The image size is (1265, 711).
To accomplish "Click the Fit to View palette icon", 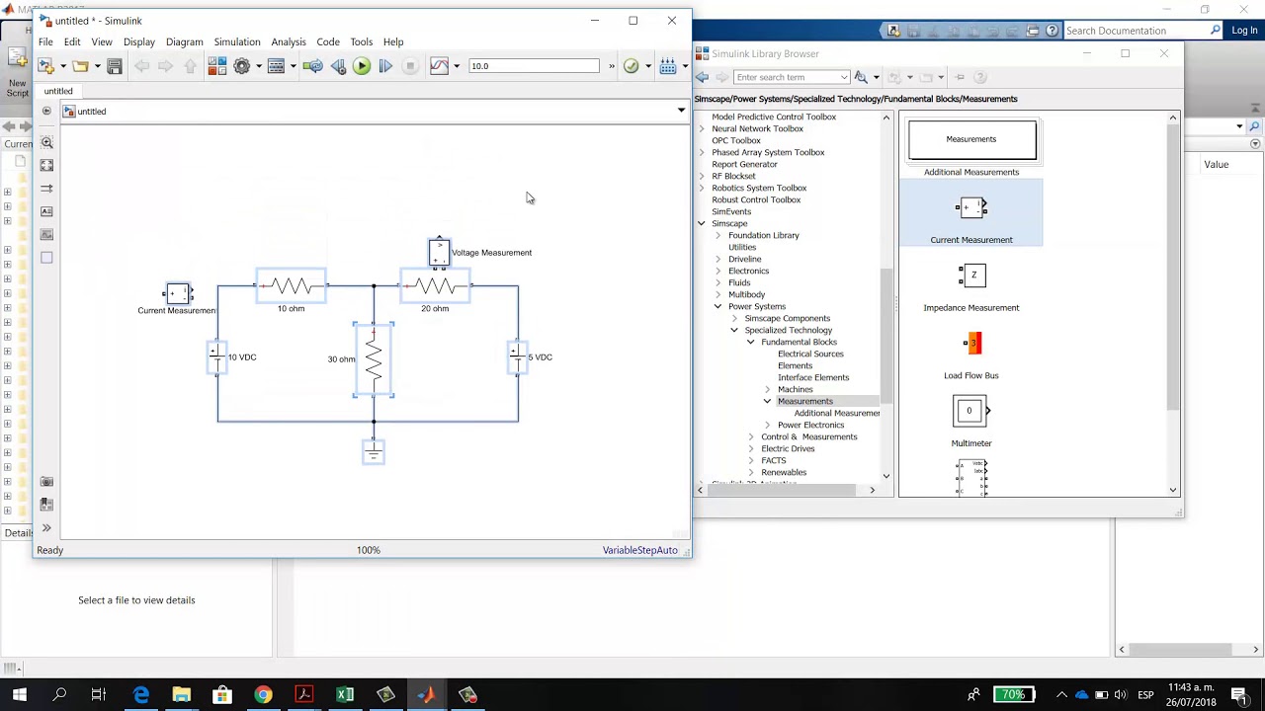I will (46, 166).
